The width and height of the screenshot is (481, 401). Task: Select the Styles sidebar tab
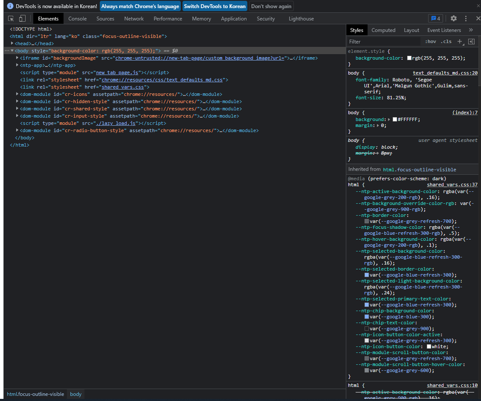click(356, 30)
